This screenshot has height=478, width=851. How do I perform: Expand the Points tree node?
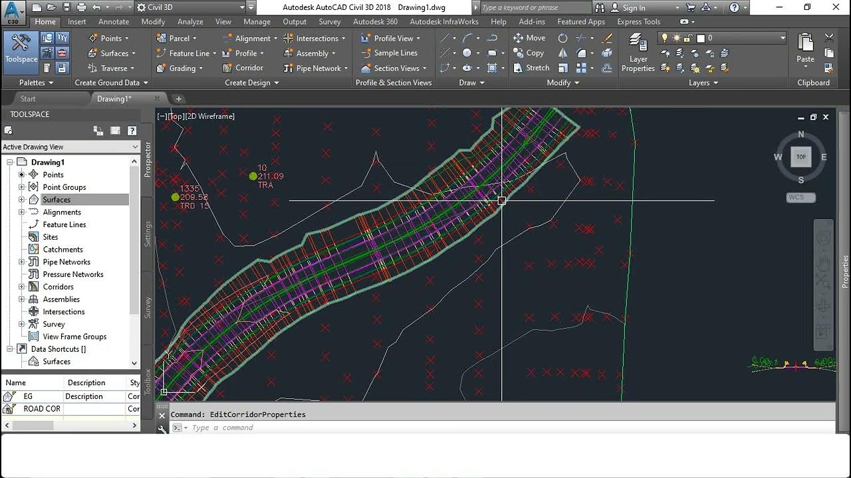point(21,175)
